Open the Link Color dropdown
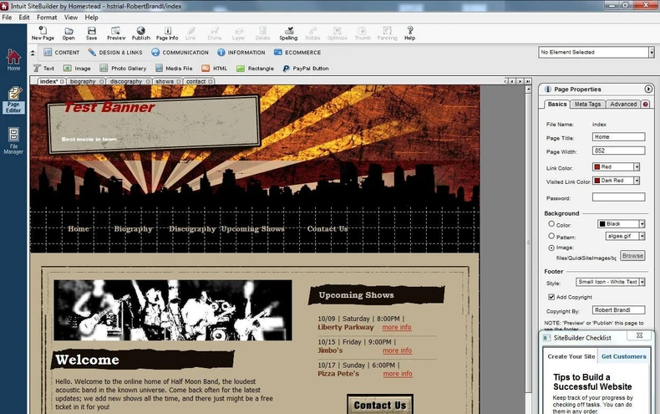The height and width of the screenshot is (414, 660). point(636,166)
